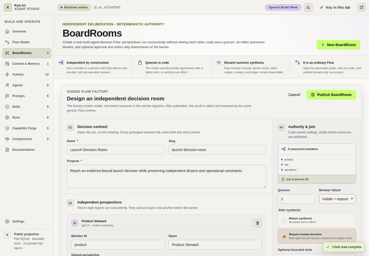Click the 'Public projection' footer entry

[27, 241]
